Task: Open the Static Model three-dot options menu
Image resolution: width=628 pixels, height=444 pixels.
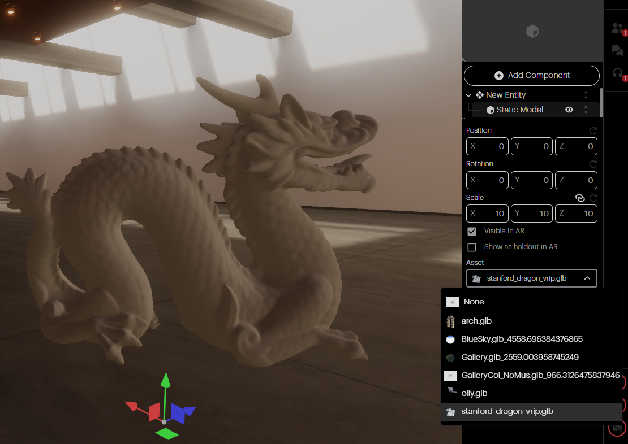Action: tap(586, 110)
